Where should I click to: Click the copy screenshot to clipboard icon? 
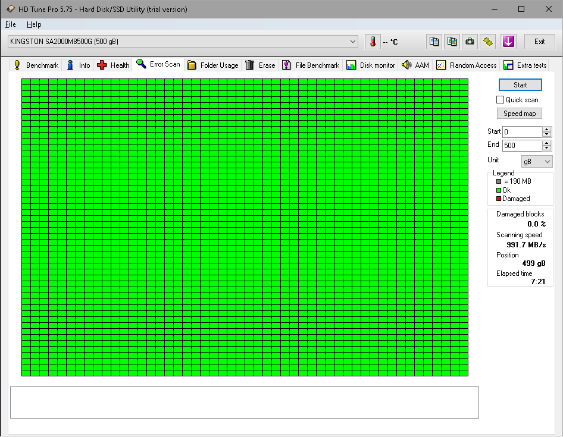pos(452,42)
